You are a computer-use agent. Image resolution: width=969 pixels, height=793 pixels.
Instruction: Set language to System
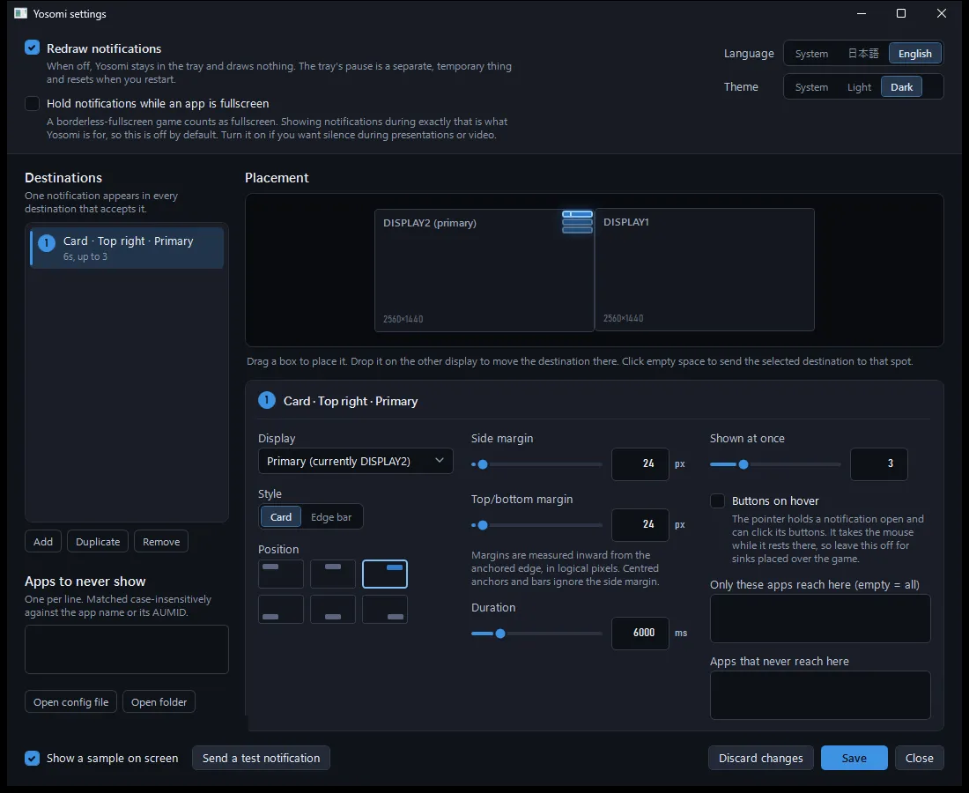click(811, 53)
